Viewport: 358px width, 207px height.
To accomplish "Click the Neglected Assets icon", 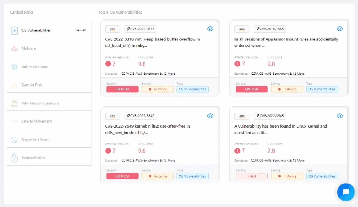I will (14, 139).
